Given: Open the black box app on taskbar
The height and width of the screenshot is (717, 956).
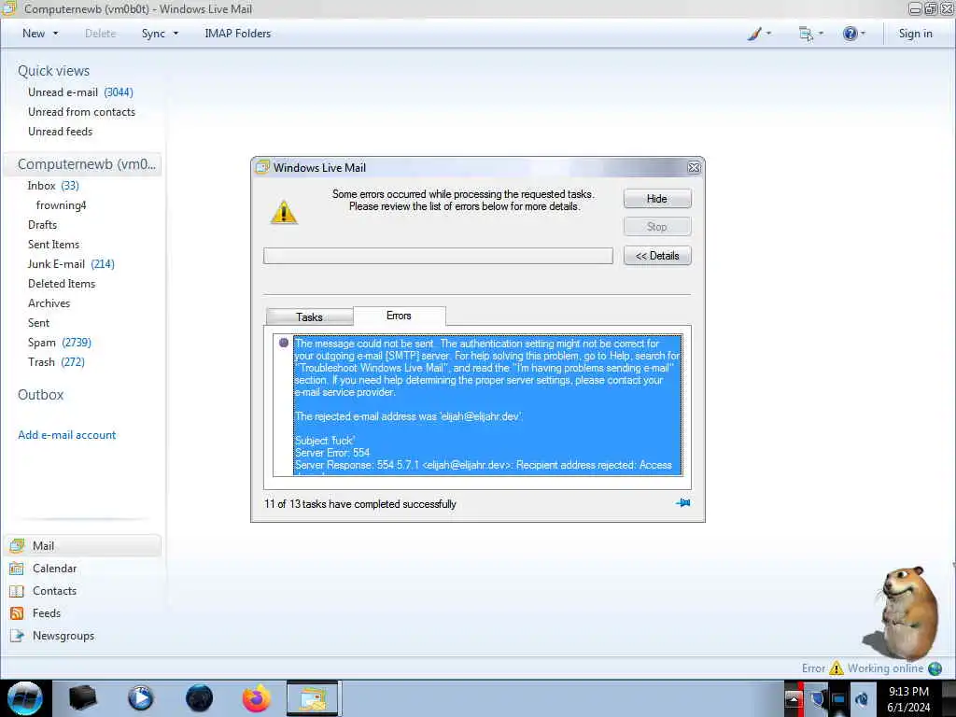Looking at the screenshot, I should pyautogui.click(x=83, y=698).
